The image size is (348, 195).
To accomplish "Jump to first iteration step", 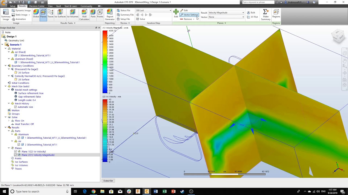I will 138,15.
